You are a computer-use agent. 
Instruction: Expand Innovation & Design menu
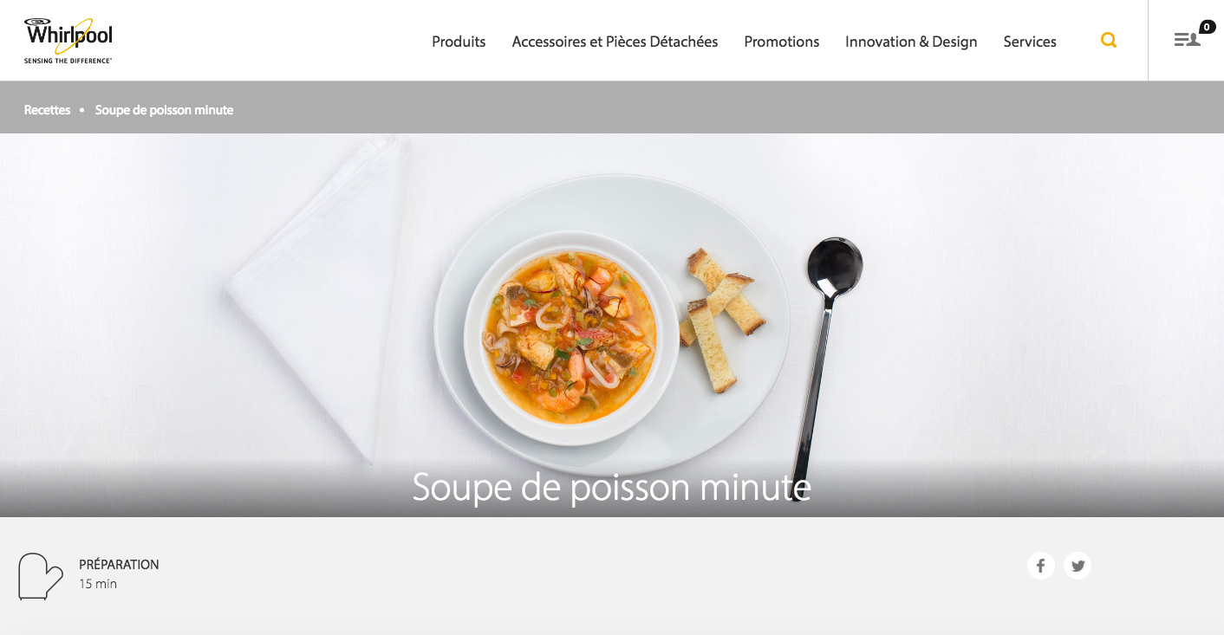pos(911,42)
